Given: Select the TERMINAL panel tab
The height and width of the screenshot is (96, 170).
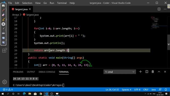Looking at the screenshot, I should (x=64, y=72).
